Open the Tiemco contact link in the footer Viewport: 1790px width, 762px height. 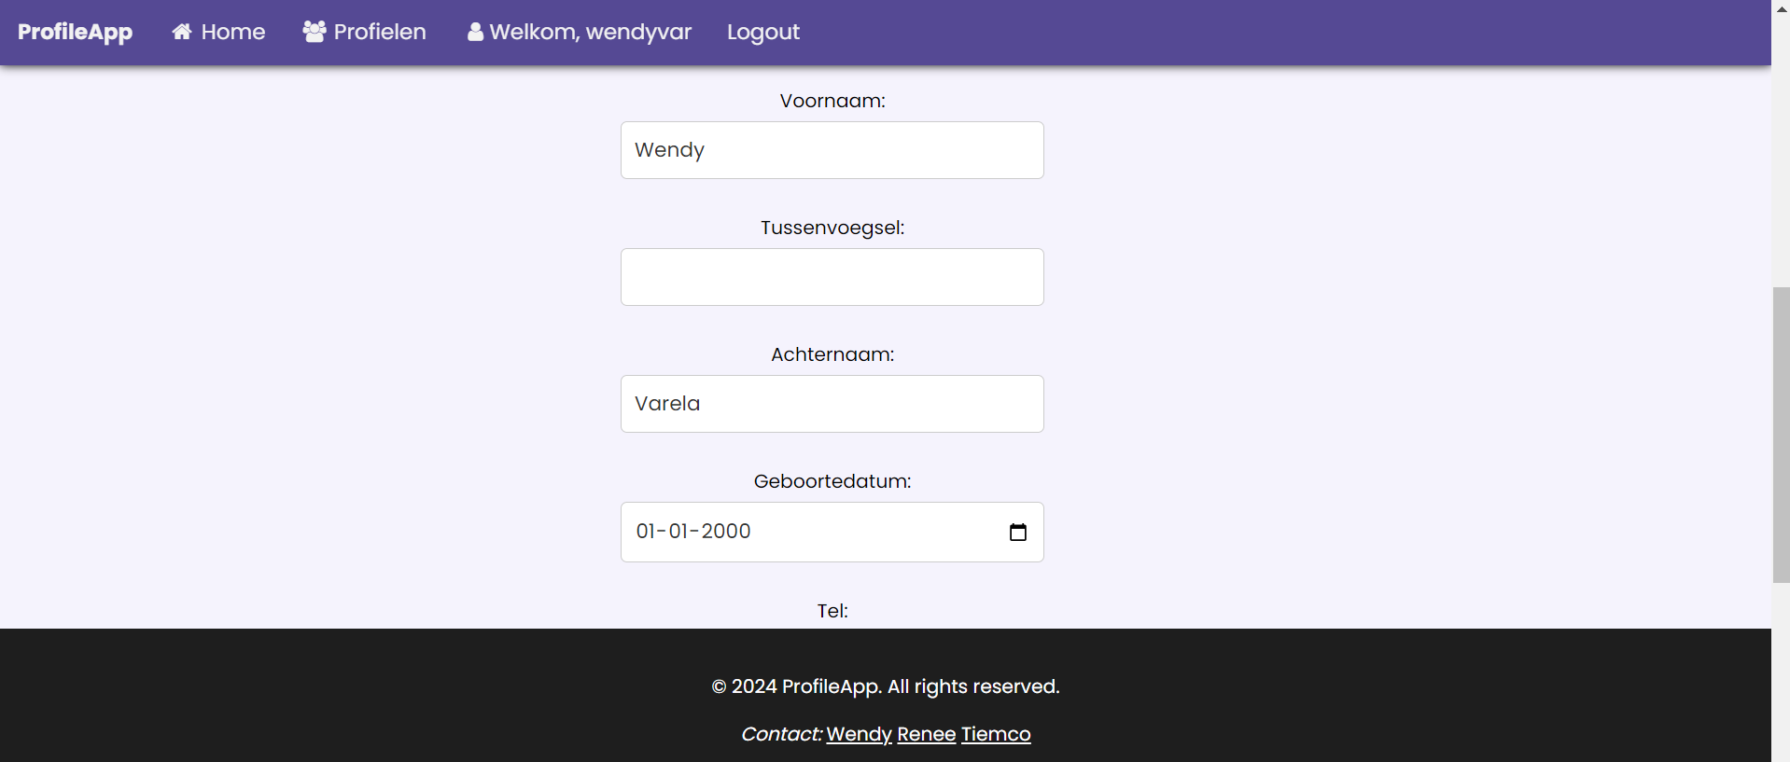pos(996,734)
